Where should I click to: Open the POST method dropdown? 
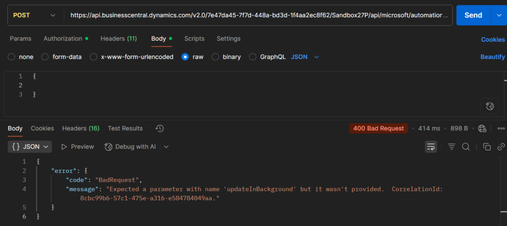pyautogui.click(x=34, y=15)
